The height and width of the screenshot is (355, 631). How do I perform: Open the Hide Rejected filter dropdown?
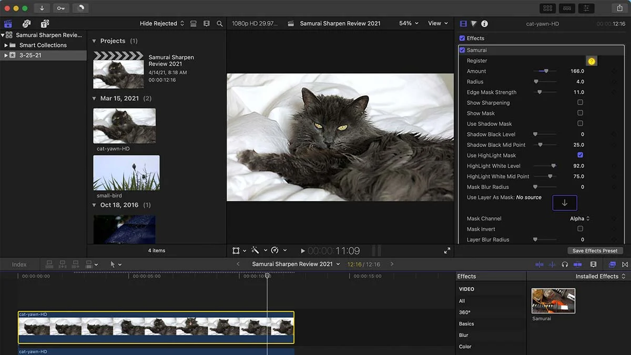click(161, 23)
